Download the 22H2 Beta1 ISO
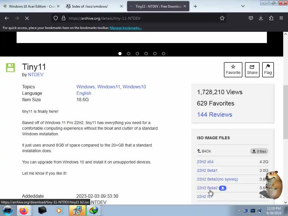Viewport: 288px width, 216px height. point(207,170)
